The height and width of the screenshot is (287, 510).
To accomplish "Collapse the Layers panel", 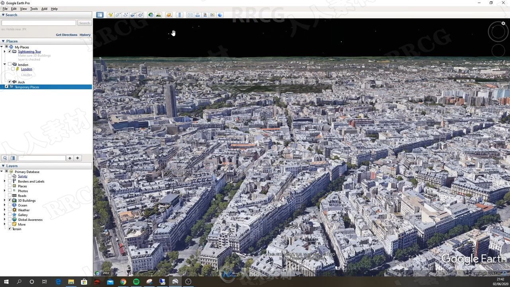I will [x=3, y=166].
